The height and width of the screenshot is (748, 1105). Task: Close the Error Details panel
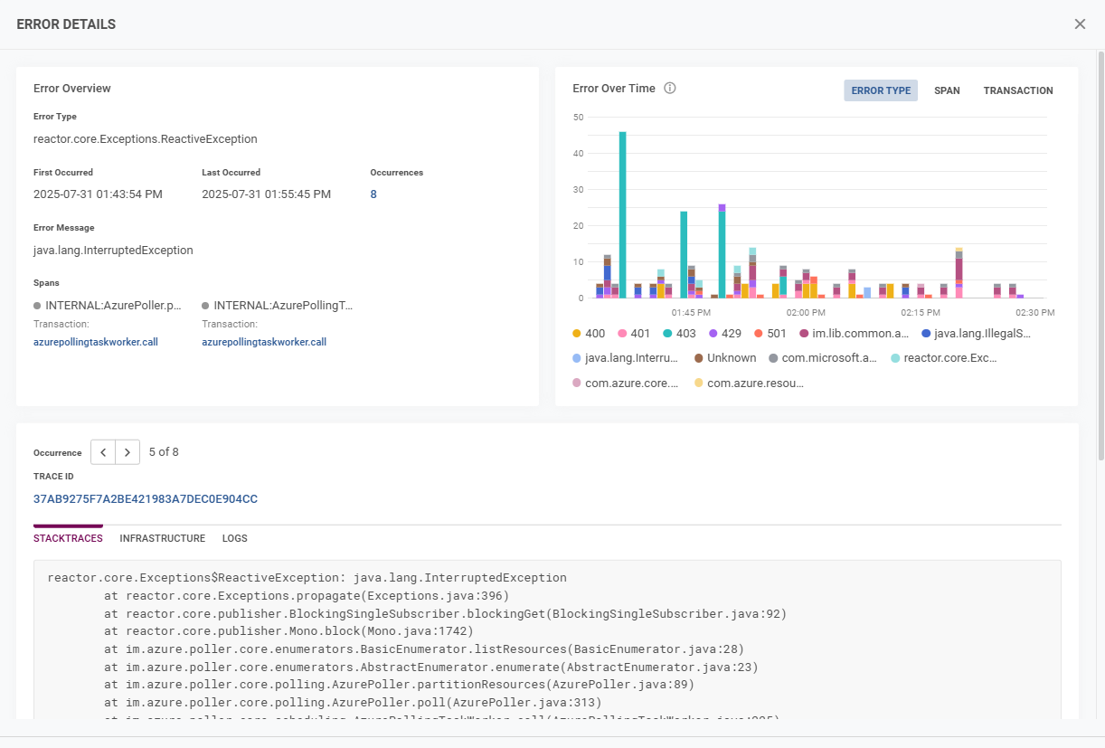tap(1080, 24)
